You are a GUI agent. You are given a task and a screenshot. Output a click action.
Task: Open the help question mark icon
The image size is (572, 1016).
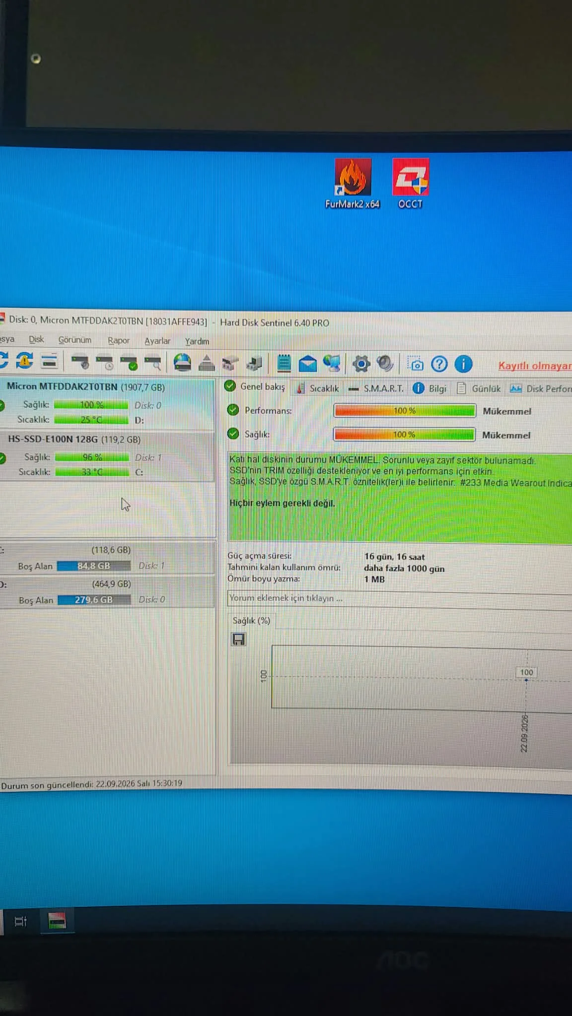coord(439,364)
